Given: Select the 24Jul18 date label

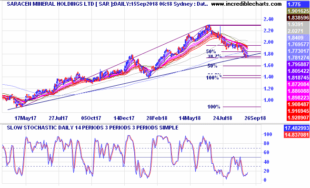Looking at the screenshot, I should pyautogui.click(x=222, y=118).
